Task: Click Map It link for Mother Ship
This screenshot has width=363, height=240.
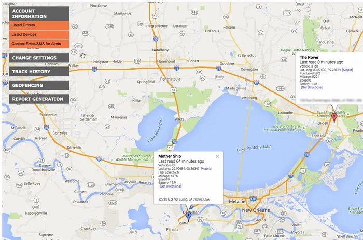Action: pyautogui.click(x=206, y=169)
